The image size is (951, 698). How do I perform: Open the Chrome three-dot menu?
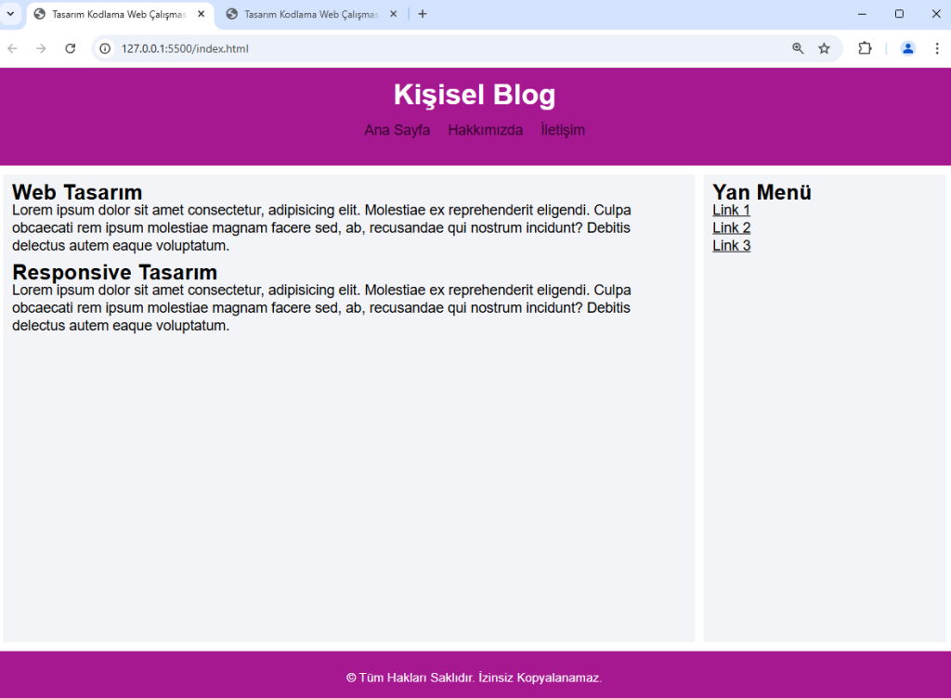(x=937, y=48)
